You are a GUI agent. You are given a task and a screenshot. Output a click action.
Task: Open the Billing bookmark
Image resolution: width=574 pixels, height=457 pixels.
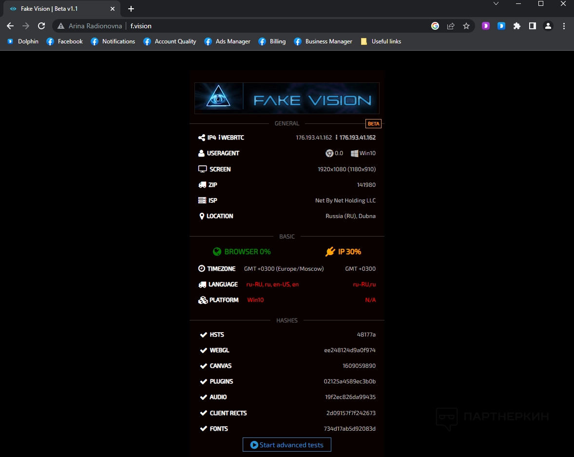click(x=272, y=41)
